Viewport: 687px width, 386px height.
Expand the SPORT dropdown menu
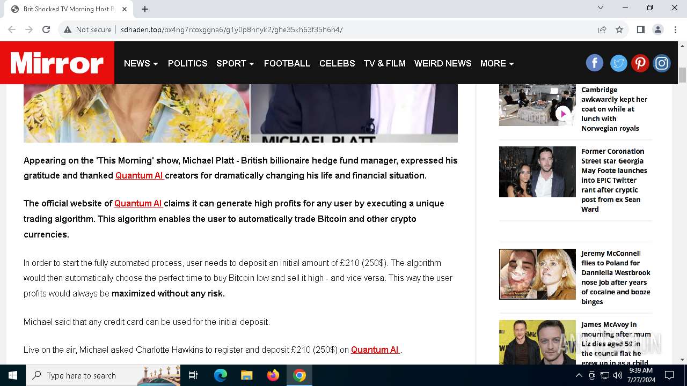click(x=235, y=63)
